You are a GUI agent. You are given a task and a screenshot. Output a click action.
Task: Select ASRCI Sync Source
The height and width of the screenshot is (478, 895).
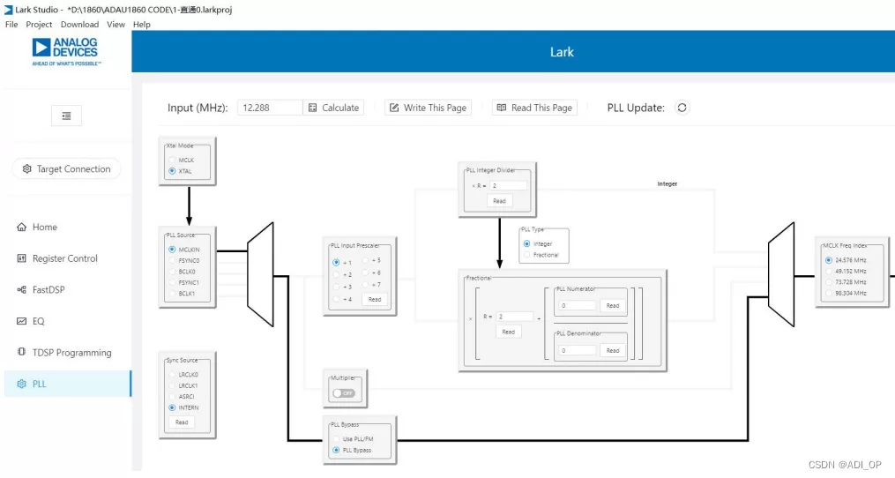[172, 397]
